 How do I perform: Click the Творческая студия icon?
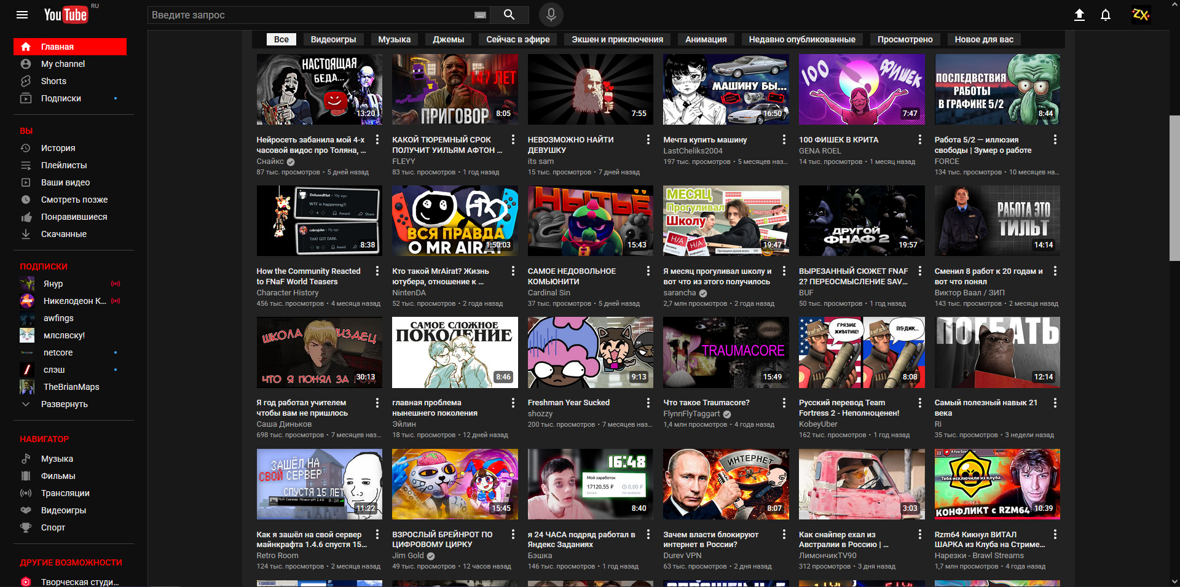tap(26, 581)
